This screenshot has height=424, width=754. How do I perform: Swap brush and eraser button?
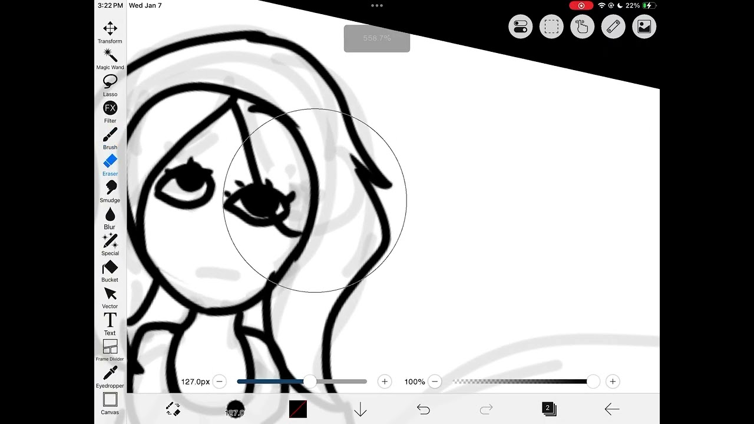pyautogui.click(x=173, y=409)
